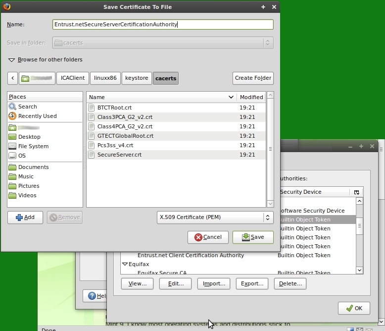Viewport: 385px width, 331px height.
Task: Switch to the keystore path segment
Action: [x=137, y=78]
